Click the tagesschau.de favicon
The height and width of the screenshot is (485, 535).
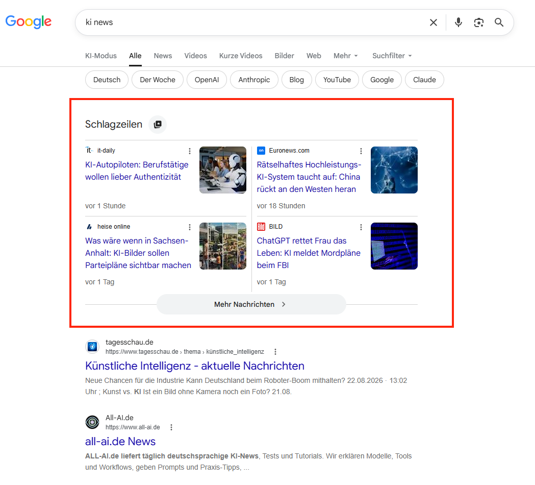tap(92, 347)
